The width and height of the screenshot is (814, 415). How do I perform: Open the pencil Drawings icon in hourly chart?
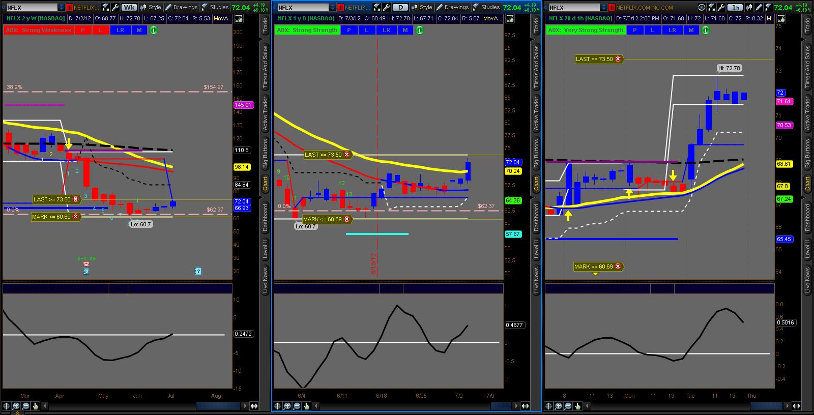(759, 7)
